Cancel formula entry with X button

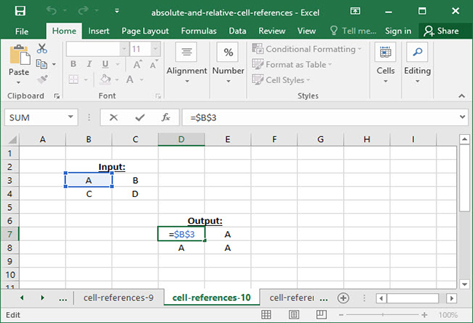[x=113, y=117]
